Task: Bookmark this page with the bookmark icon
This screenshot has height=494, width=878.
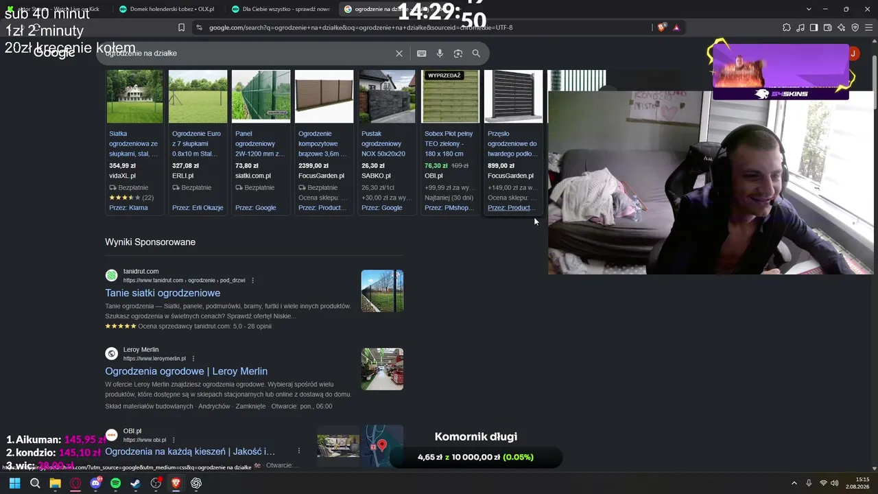Action: [x=181, y=27]
